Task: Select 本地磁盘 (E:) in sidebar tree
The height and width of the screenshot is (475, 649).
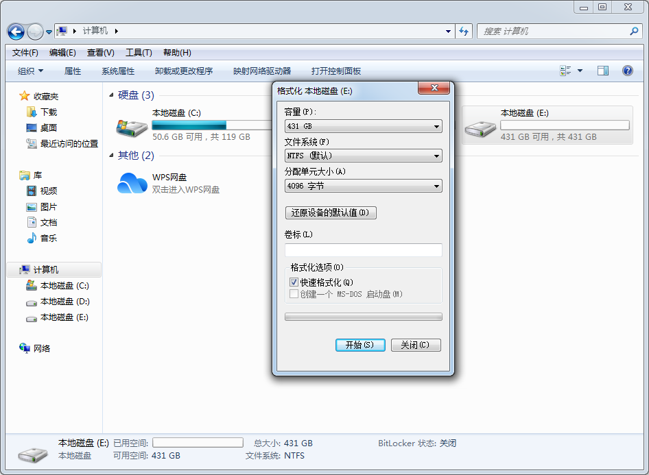Action: (x=58, y=317)
